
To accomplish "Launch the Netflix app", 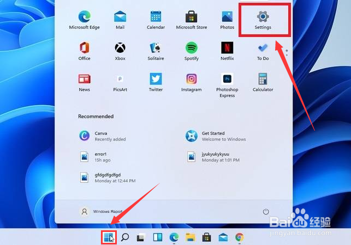I will [227, 51].
